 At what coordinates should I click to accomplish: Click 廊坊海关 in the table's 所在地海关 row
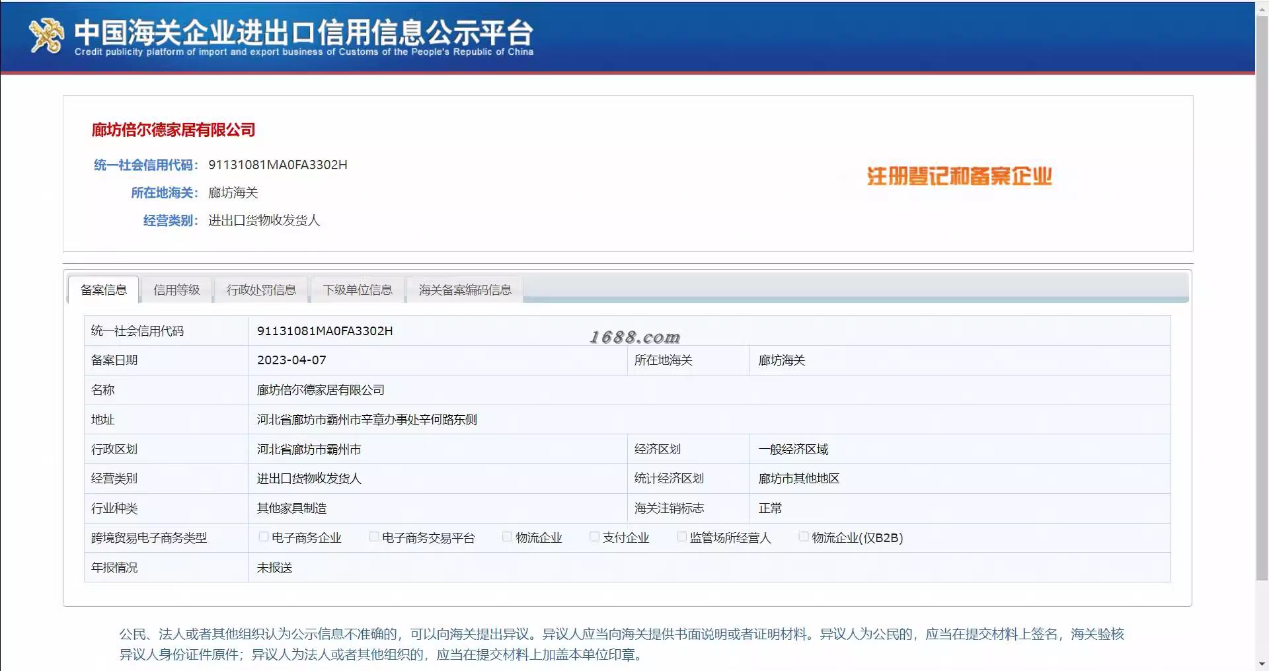tap(781, 360)
